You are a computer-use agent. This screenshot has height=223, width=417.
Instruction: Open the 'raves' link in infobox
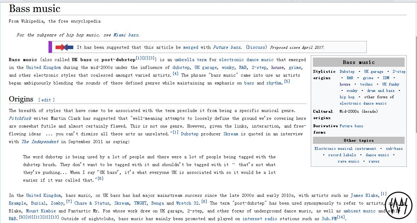click(374, 162)
